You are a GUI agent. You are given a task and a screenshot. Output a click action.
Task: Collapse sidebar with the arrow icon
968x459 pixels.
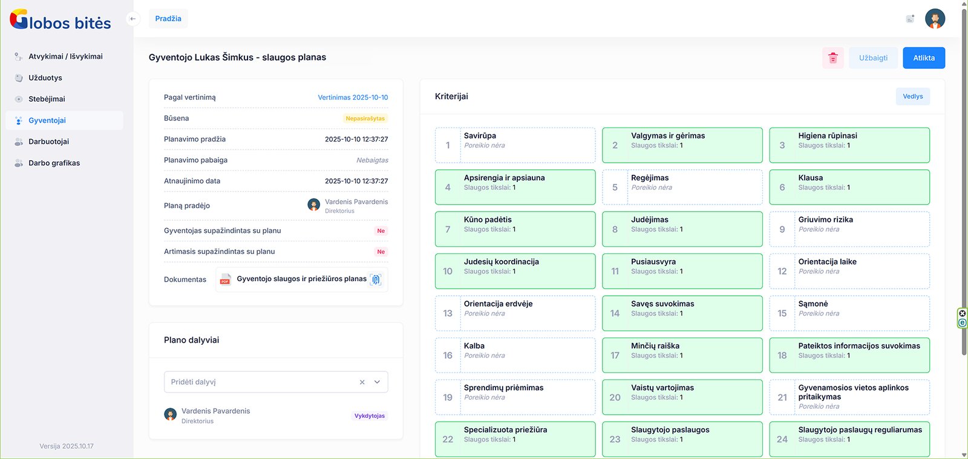point(132,19)
